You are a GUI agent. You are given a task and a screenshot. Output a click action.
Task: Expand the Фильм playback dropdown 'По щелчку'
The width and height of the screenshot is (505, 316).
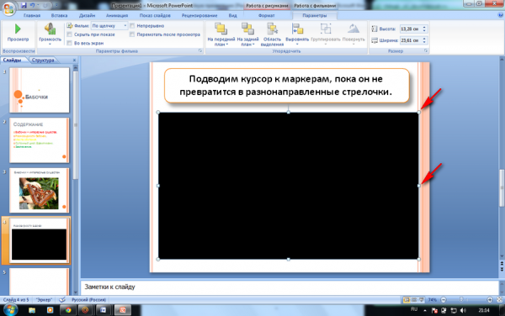pos(125,26)
